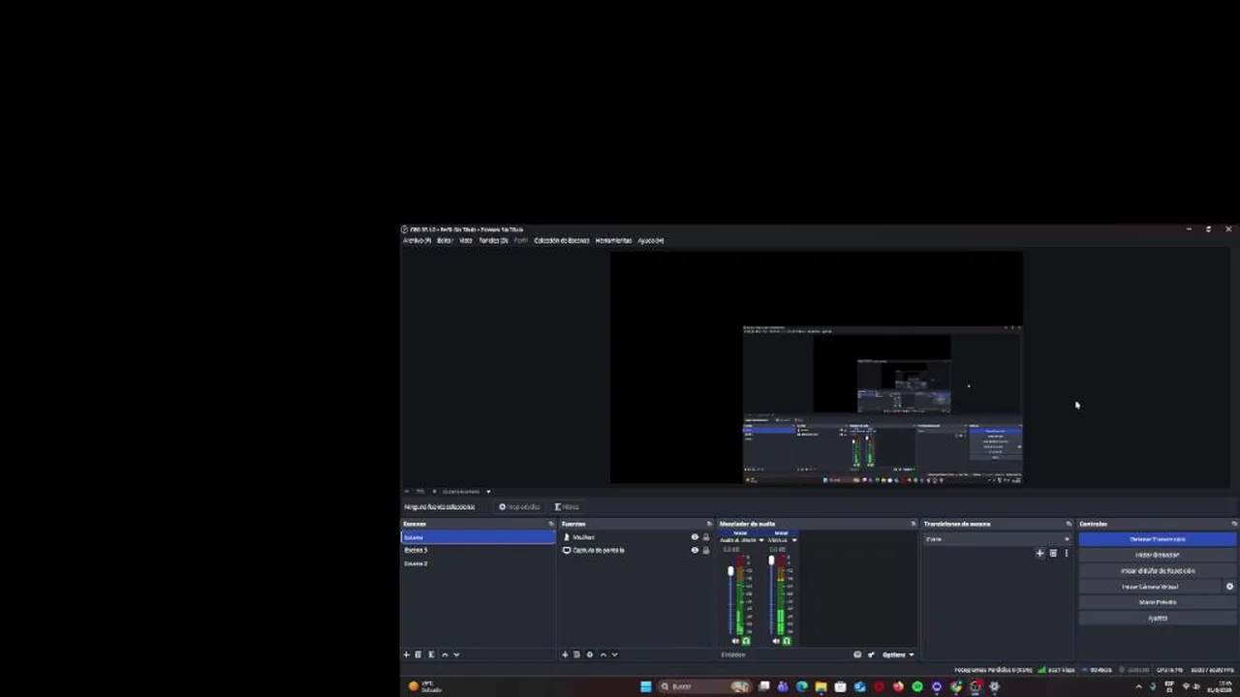This screenshot has height=697, width=1240.
Task: Add a scene transition with the plus icon
Action: (x=1039, y=554)
